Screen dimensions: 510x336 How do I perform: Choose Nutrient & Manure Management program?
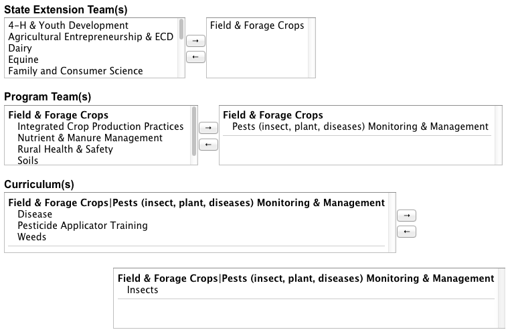(x=90, y=138)
